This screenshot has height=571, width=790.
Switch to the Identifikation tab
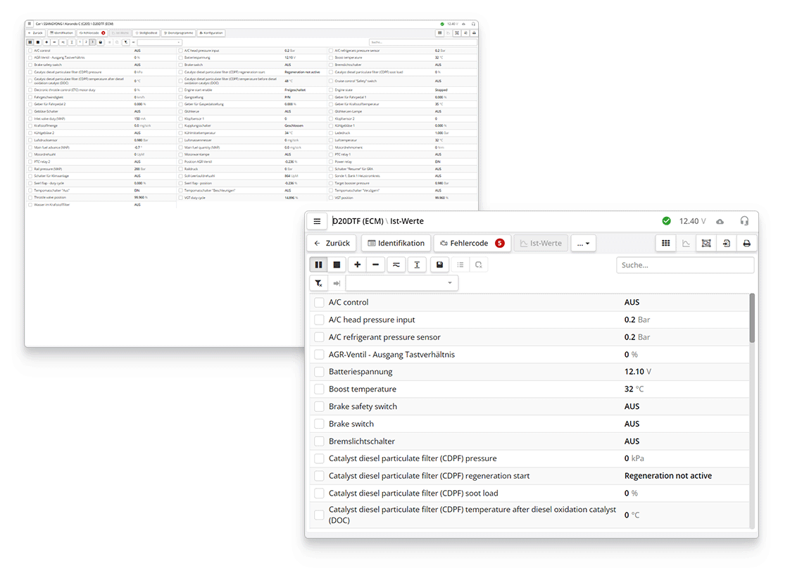(396, 243)
